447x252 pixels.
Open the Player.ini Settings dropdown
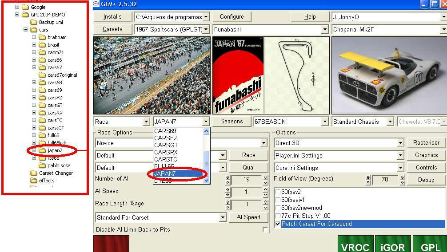(401, 155)
